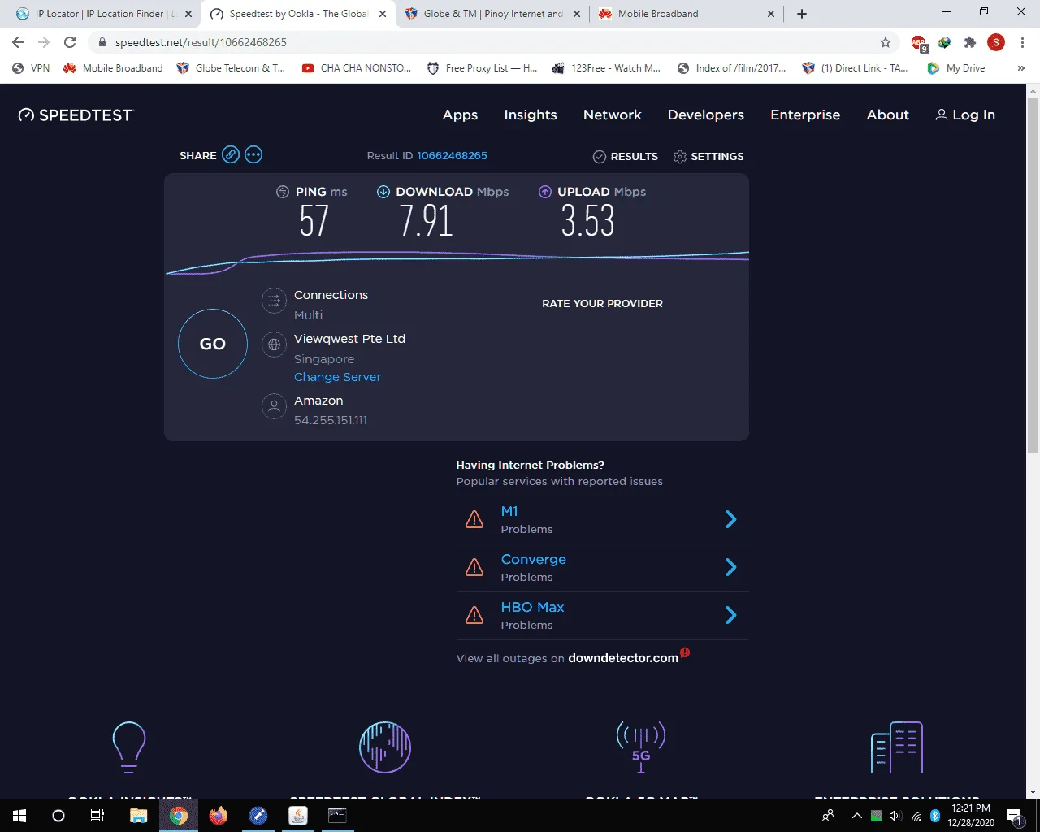
Task: Open the Results page
Action: [626, 156]
